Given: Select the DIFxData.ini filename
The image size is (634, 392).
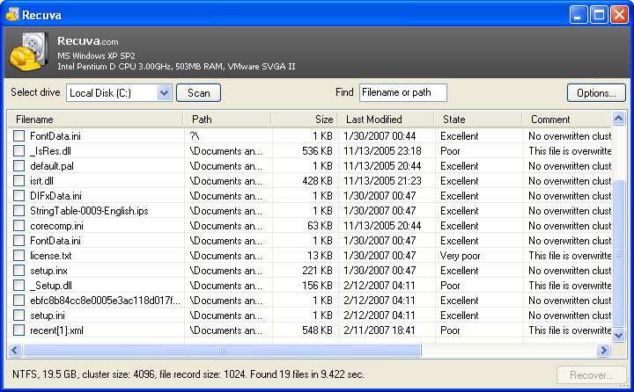Looking at the screenshot, I should [x=55, y=196].
